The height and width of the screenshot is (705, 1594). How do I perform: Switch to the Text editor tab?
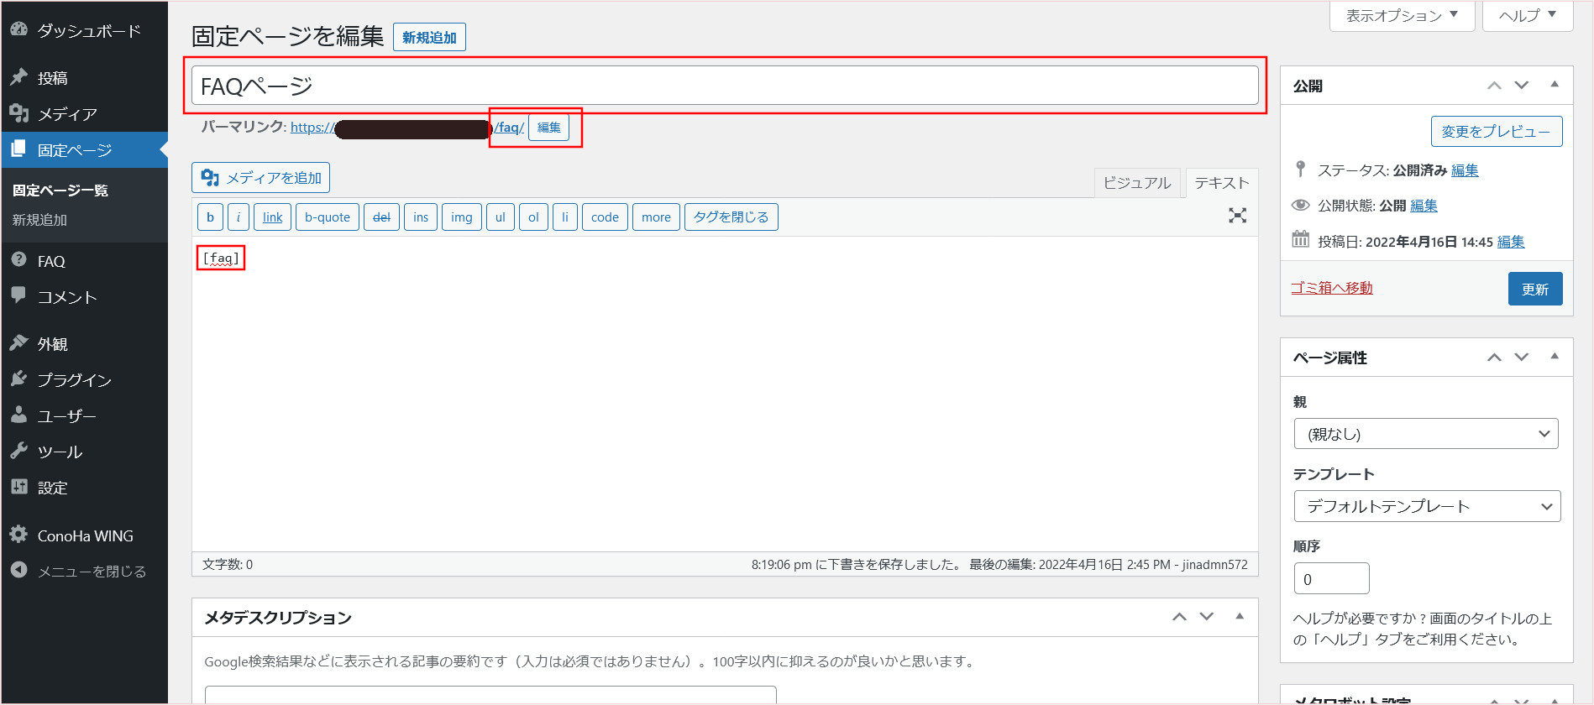point(1221,183)
